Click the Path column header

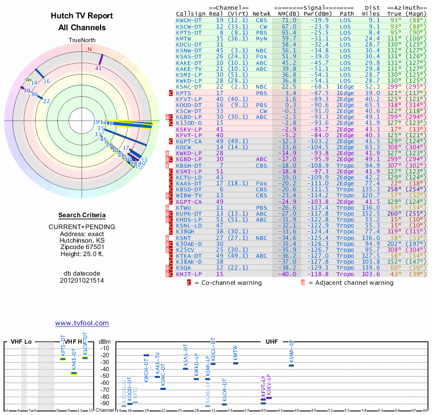pos(347,14)
